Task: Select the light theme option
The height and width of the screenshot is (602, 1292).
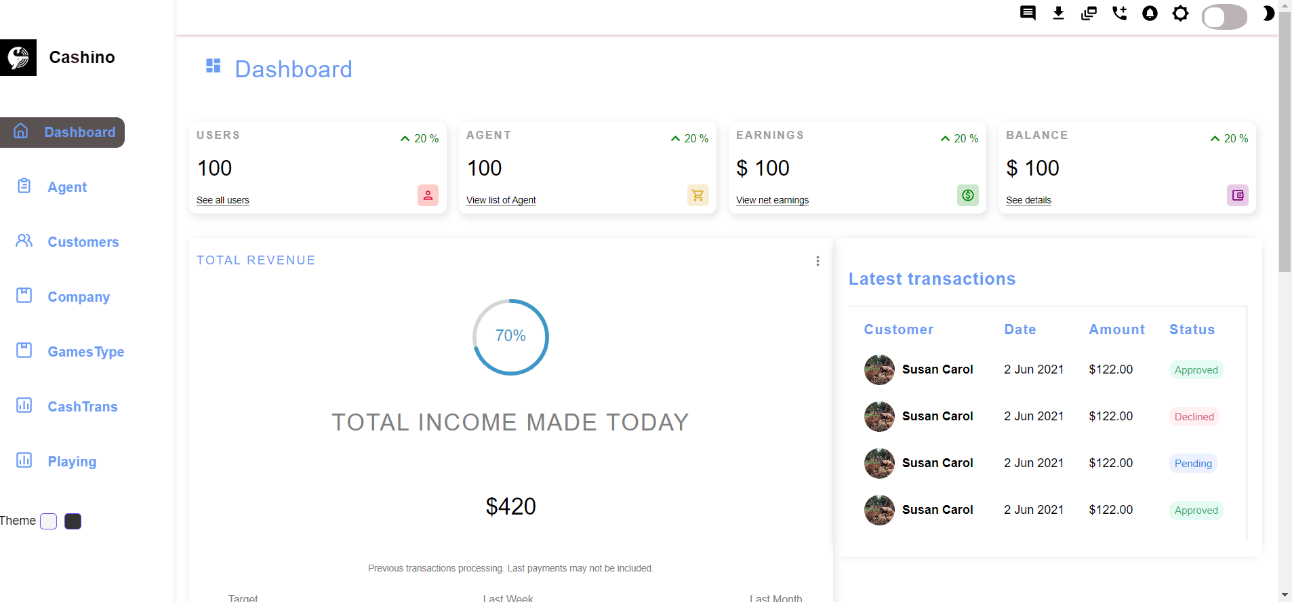Action: [48, 521]
